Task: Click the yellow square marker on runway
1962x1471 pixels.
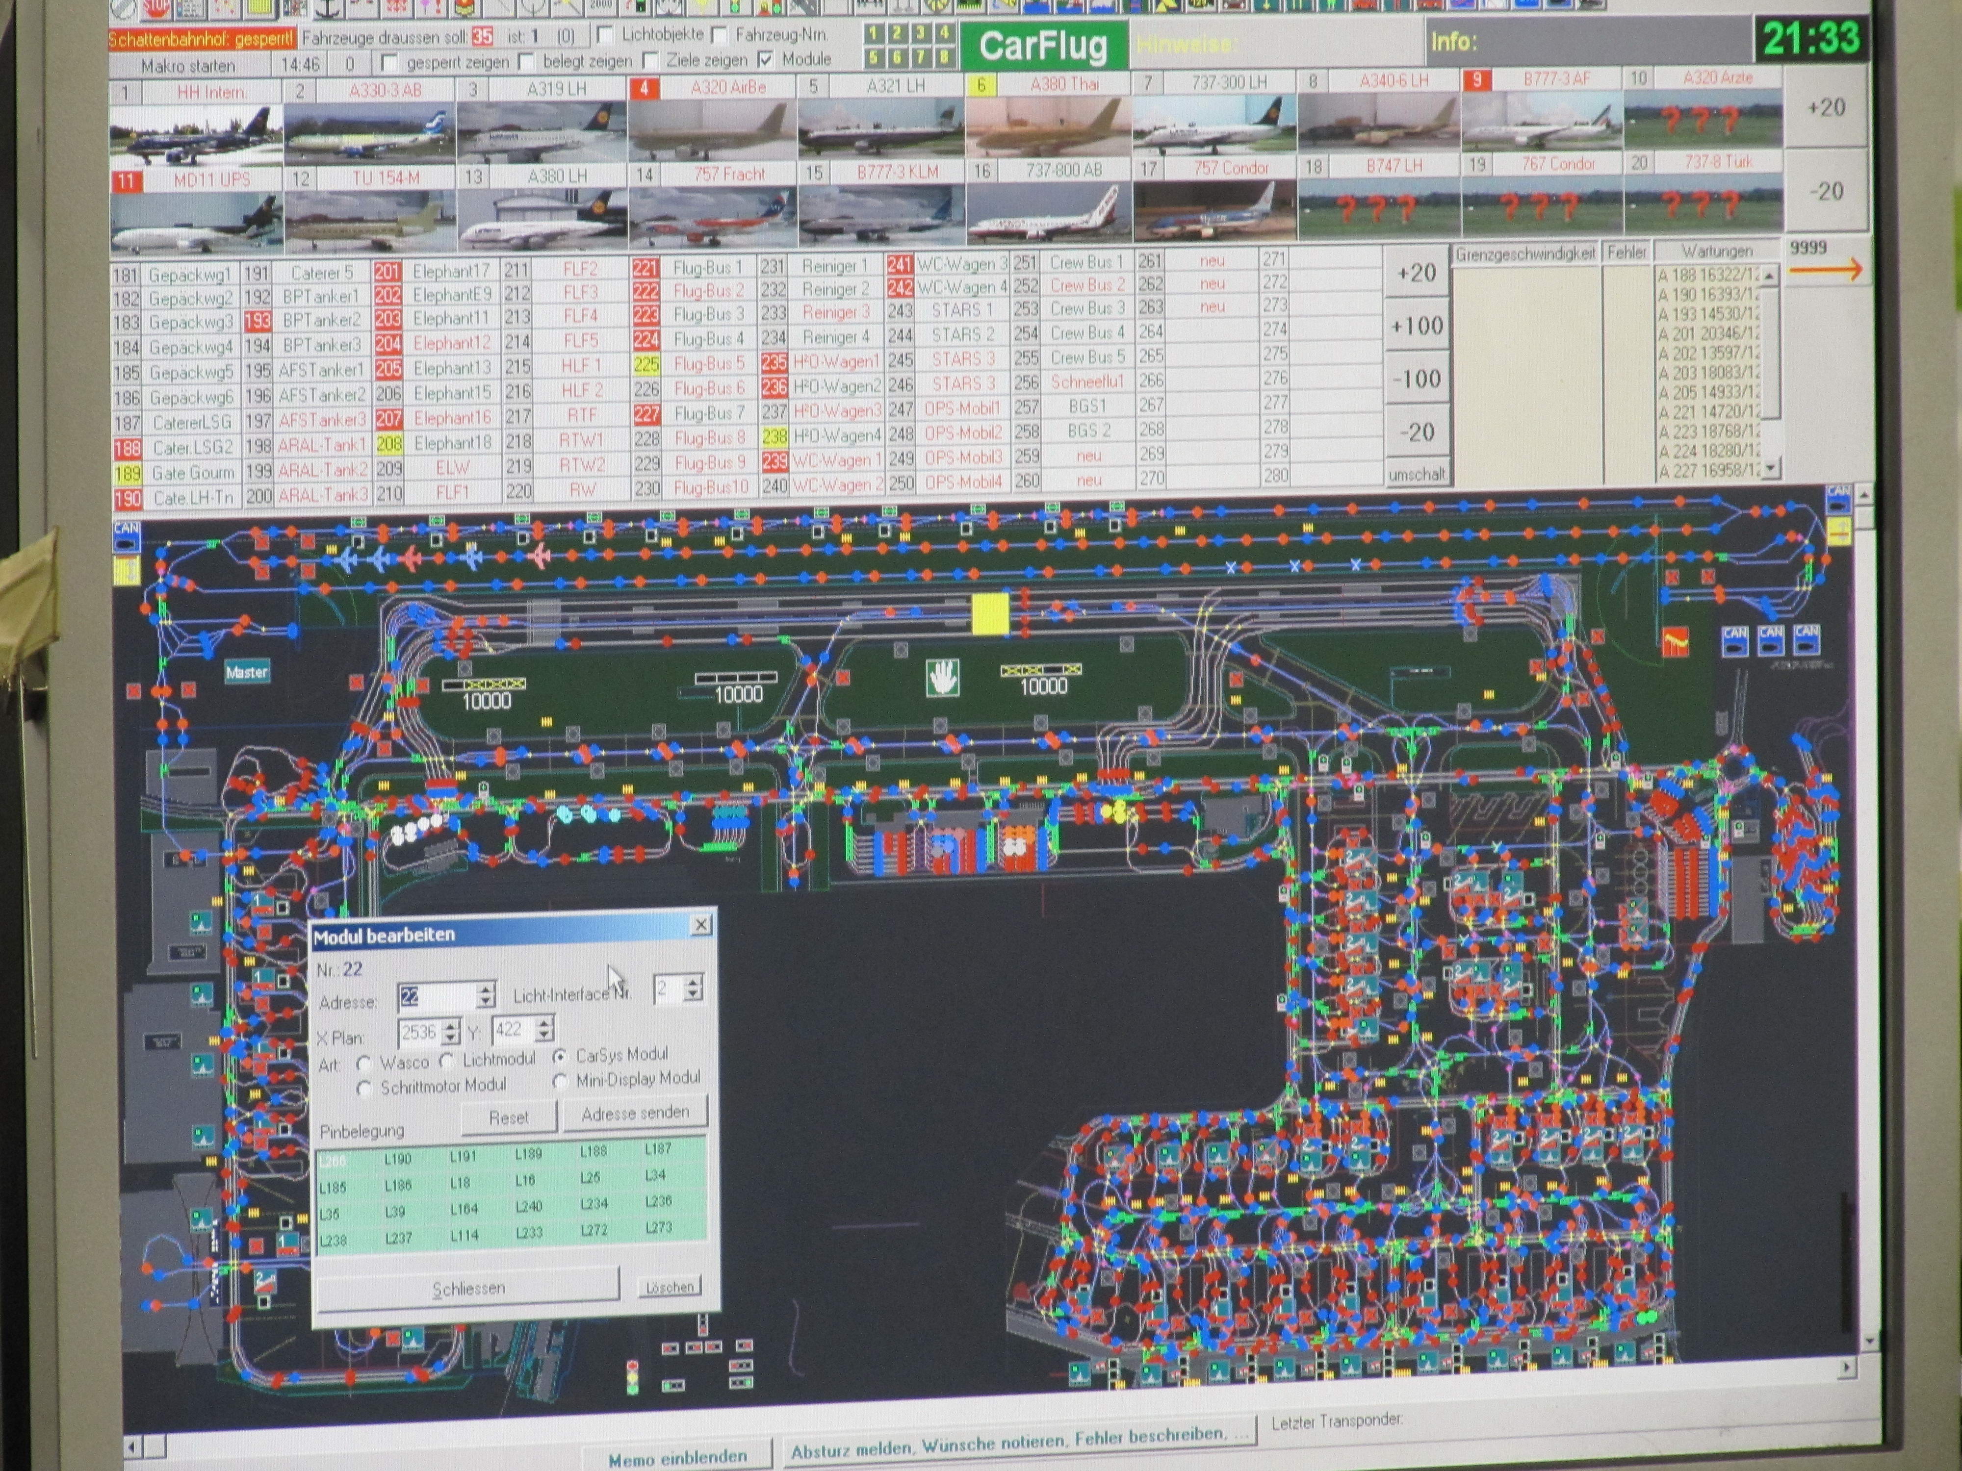Action: [x=990, y=613]
